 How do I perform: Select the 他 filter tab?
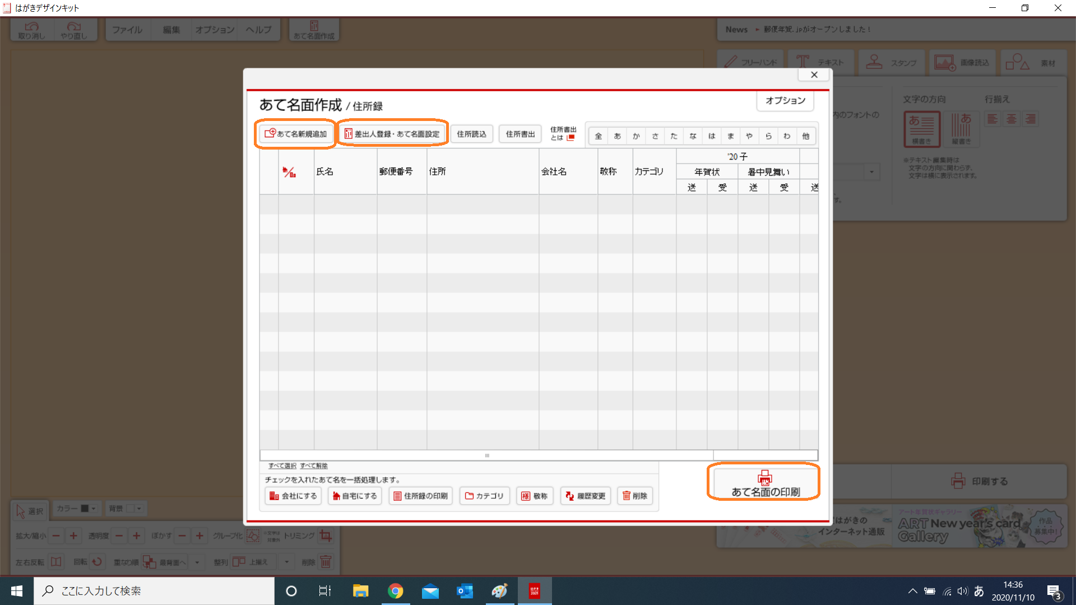(806, 136)
